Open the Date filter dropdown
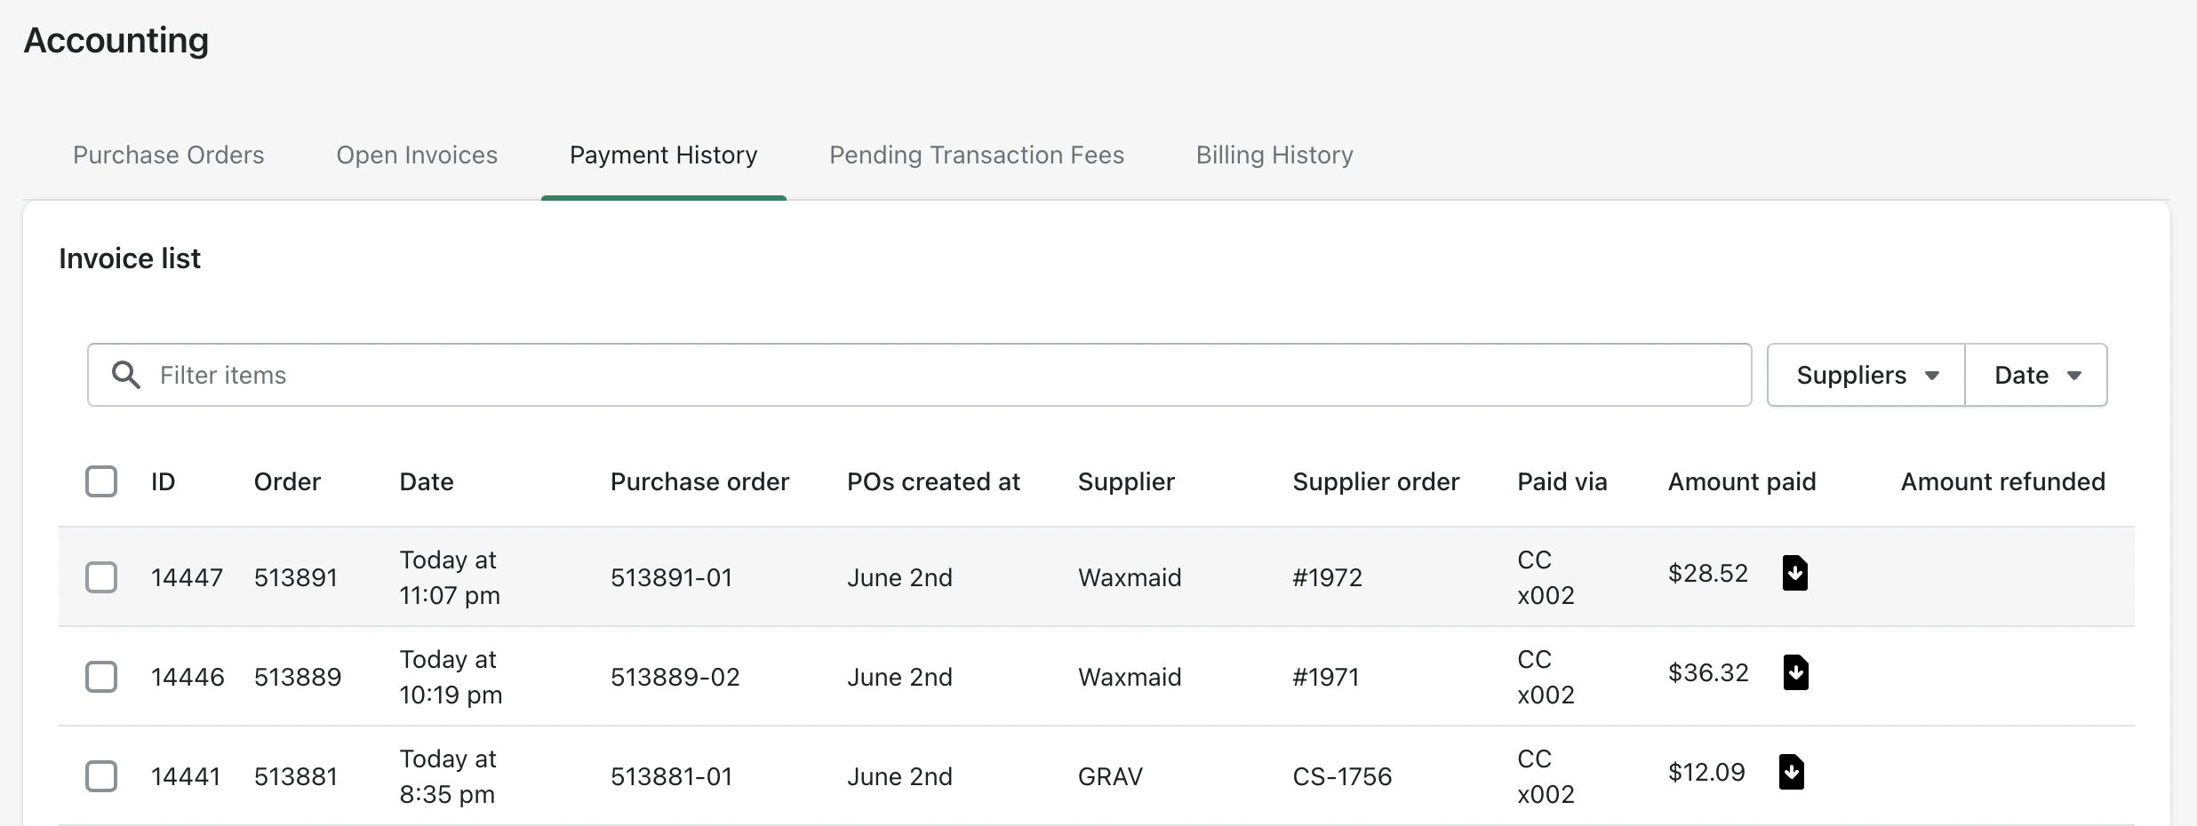2197x826 pixels. [x=2036, y=375]
